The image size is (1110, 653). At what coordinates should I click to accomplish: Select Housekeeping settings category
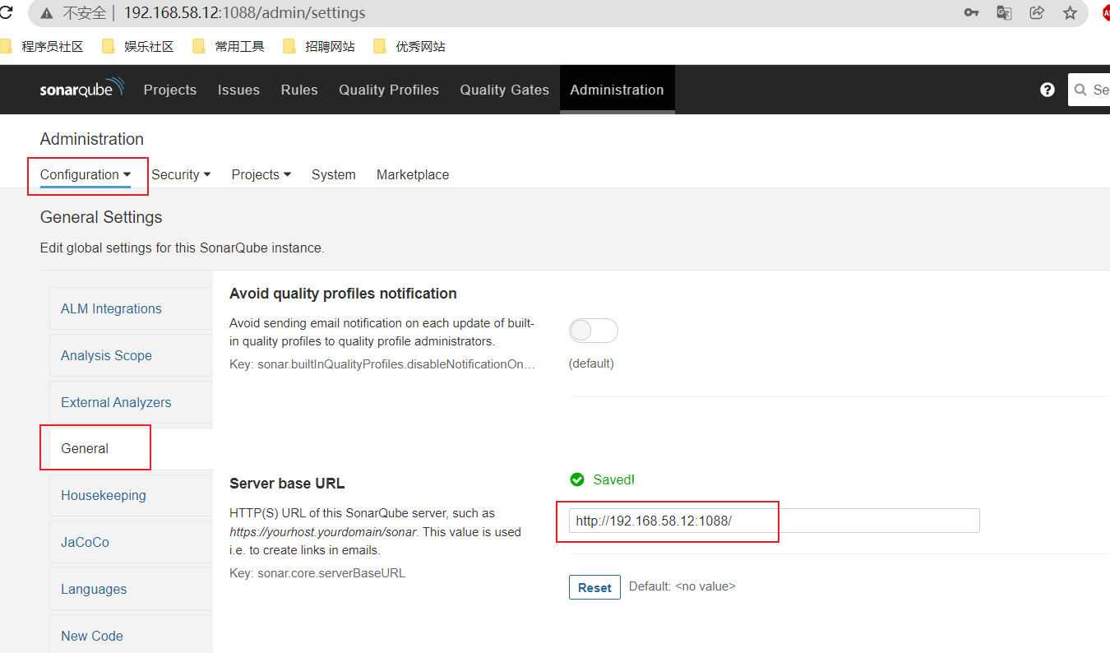(131, 495)
